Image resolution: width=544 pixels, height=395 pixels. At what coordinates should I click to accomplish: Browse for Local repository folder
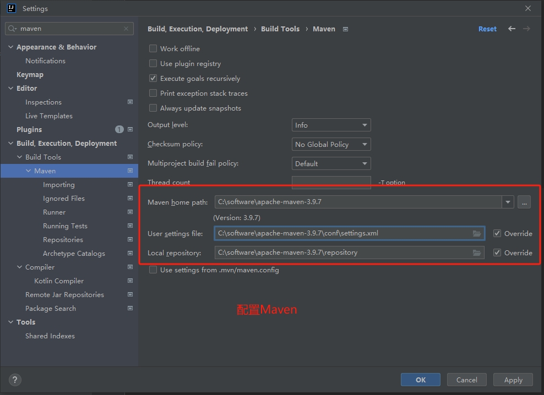(x=477, y=253)
